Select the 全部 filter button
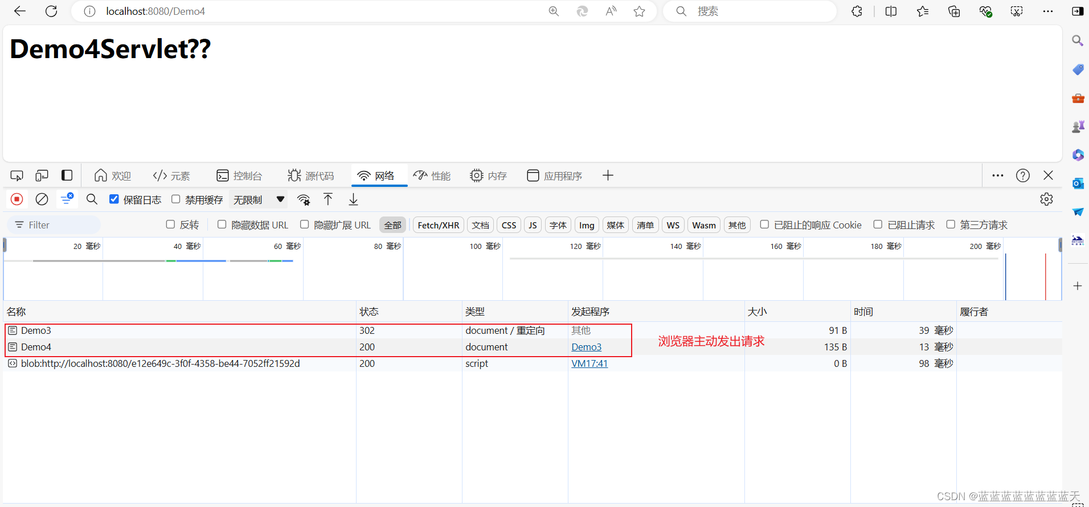This screenshot has width=1089, height=507. click(392, 225)
